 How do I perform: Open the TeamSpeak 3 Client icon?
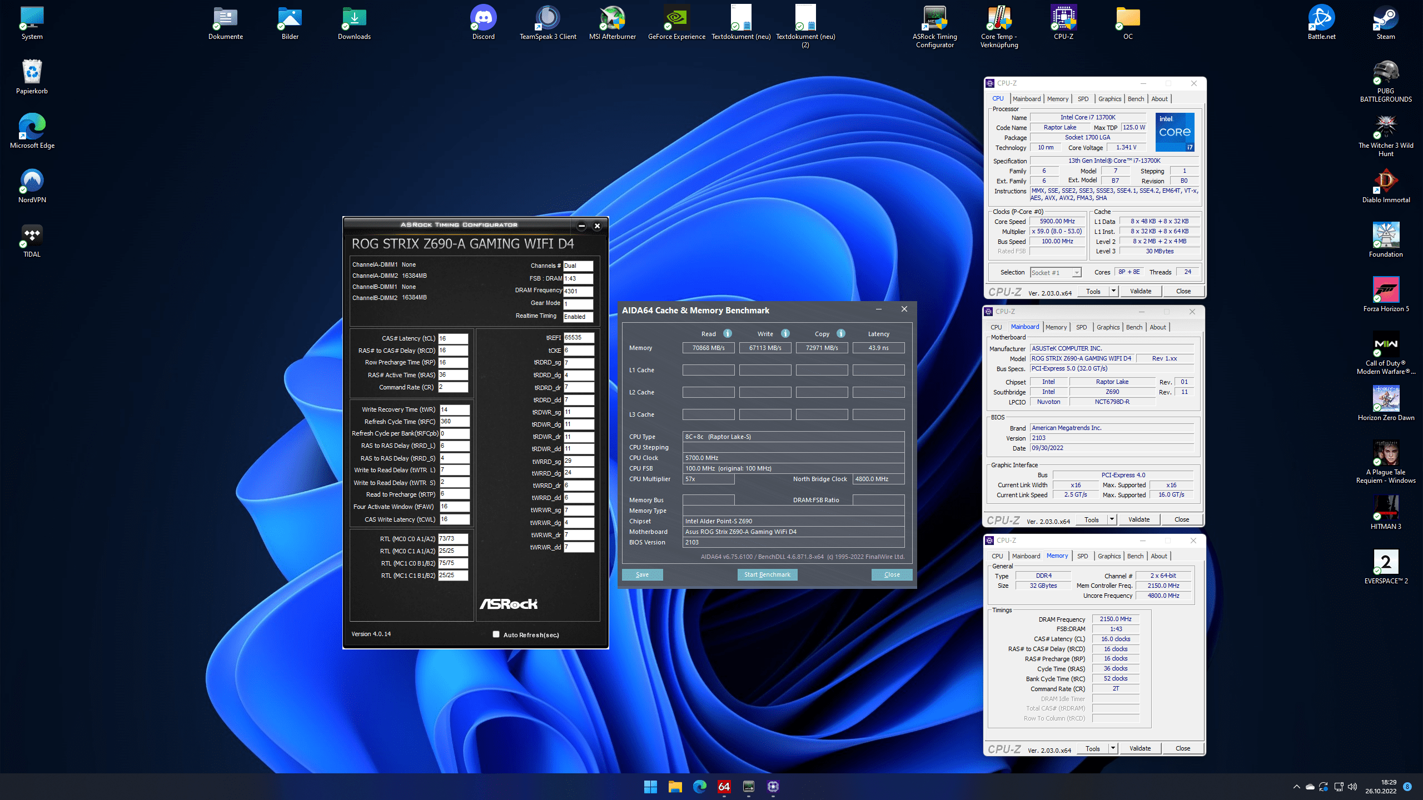pos(548,23)
